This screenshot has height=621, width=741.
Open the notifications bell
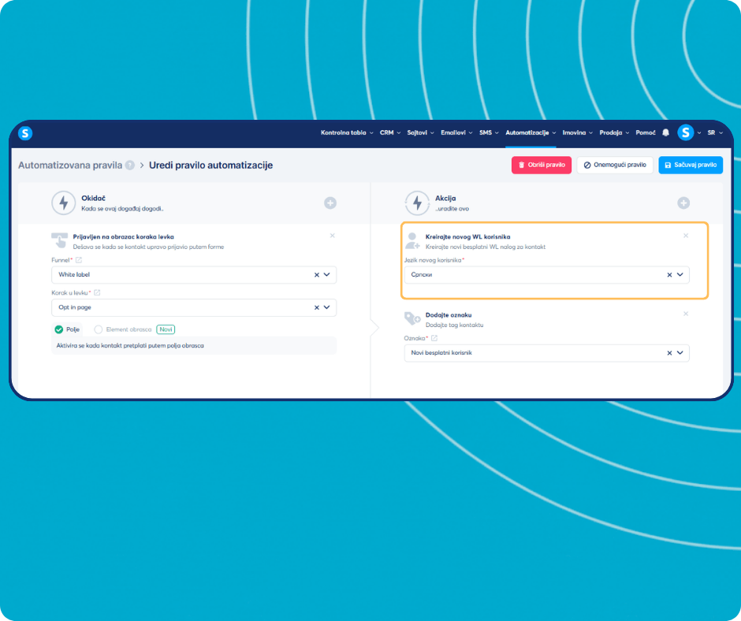[665, 133]
